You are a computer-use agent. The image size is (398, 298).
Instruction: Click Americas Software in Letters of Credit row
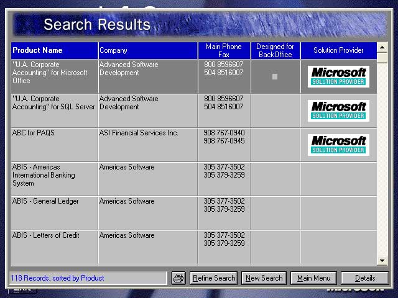pos(148,248)
